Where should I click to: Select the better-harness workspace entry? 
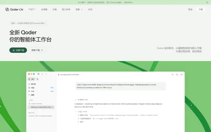(x=35, y=104)
